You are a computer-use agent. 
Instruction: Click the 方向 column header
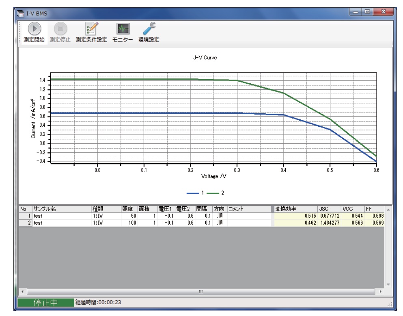220,209
